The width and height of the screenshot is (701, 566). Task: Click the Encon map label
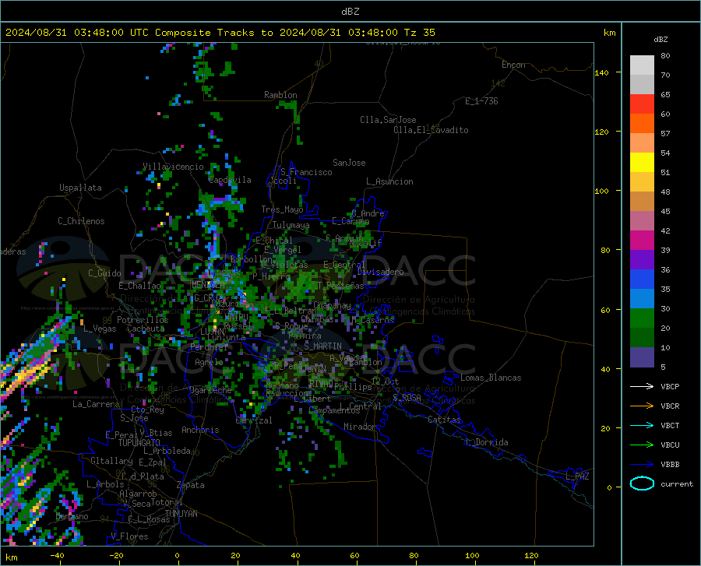click(513, 65)
